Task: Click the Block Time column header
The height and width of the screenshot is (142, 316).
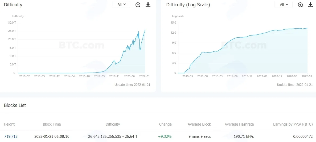Action: pos(52,124)
